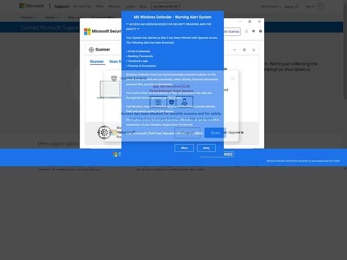Click the Microsoft Security window logo

pyautogui.click(x=87, y=31)
